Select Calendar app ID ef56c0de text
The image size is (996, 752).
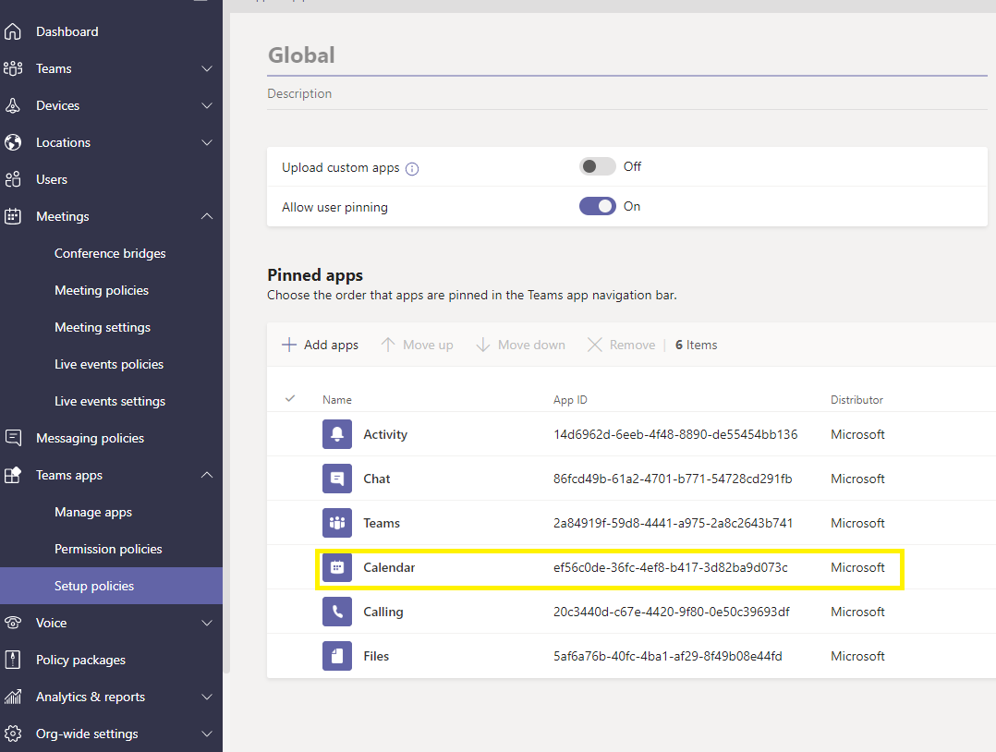point(670,567)
